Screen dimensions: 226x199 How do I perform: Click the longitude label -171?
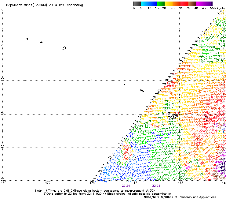pos(135,183)
